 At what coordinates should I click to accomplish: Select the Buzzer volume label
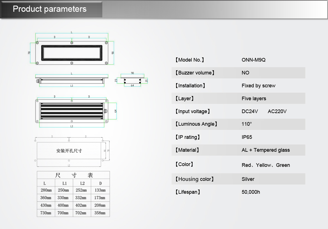pos(195,73)
